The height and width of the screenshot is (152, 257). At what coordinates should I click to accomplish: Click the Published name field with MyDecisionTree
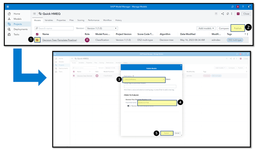(157, 103)
